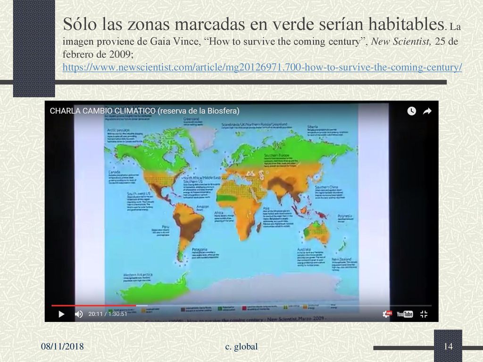Click the slide date 08/11/2018
Screen dimensions: 483x362
pos(62,346)
